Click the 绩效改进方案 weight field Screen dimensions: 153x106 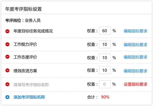coord(105,70)
